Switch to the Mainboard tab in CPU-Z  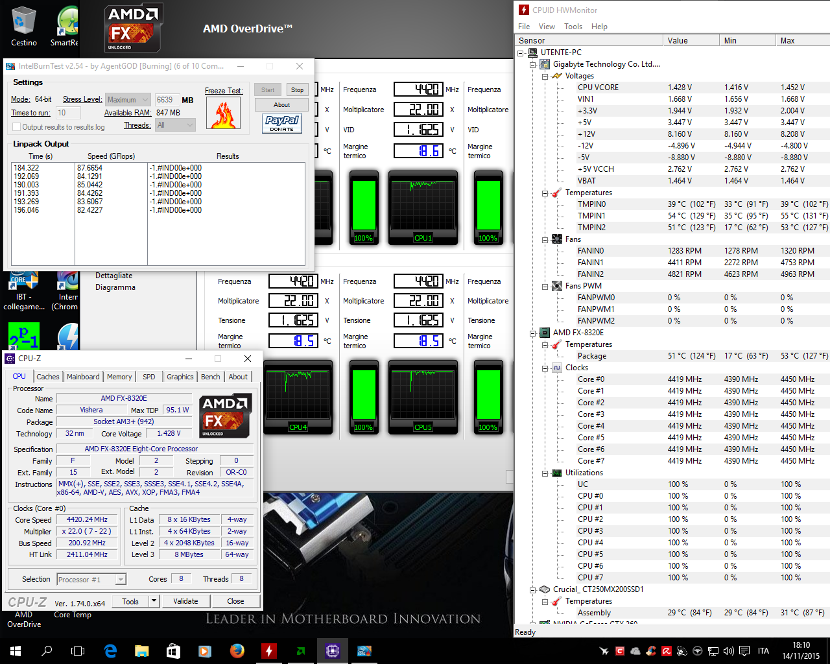pos(83,377)
